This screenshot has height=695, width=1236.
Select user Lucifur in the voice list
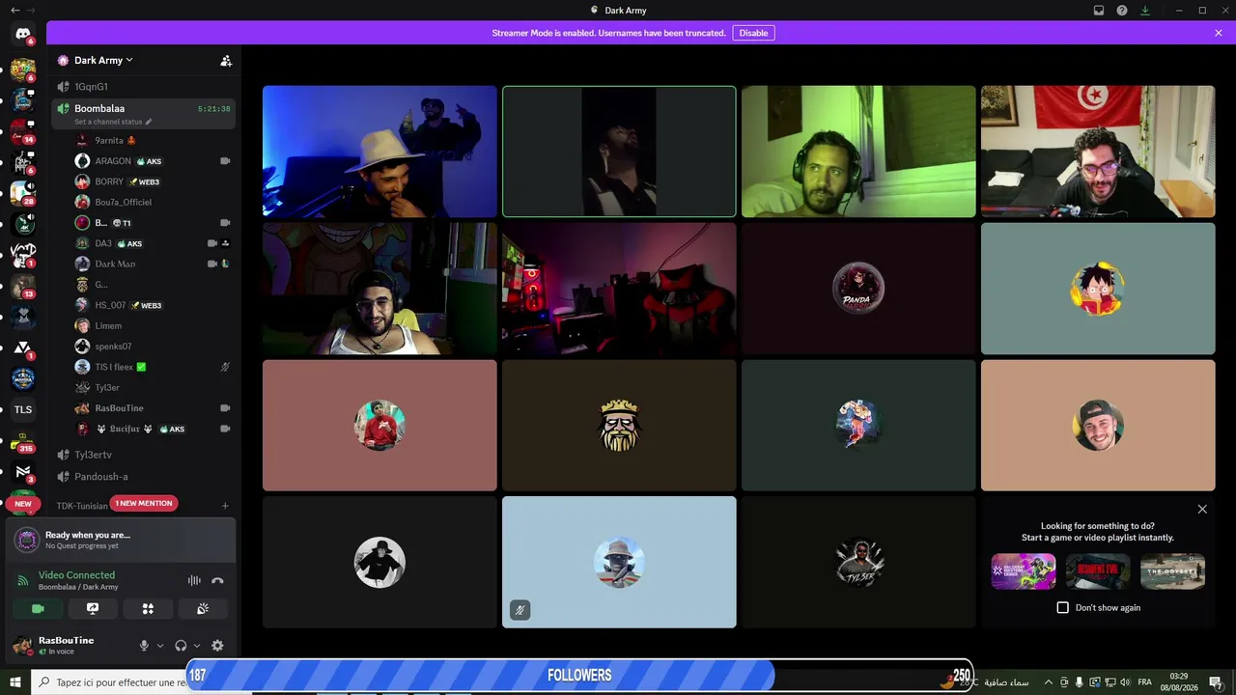(154, 429)
